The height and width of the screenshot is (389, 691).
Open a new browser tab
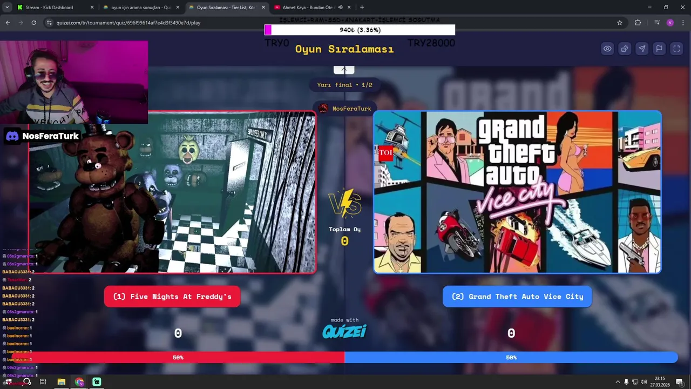[x=362, y=8]
